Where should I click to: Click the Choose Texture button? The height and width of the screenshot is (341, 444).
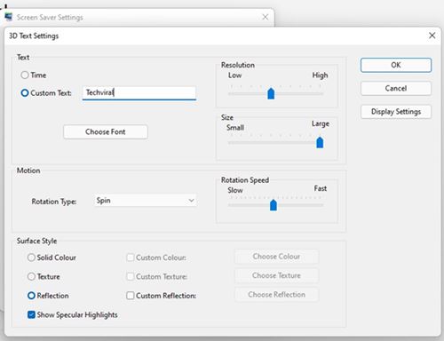(x=276, y=275)
